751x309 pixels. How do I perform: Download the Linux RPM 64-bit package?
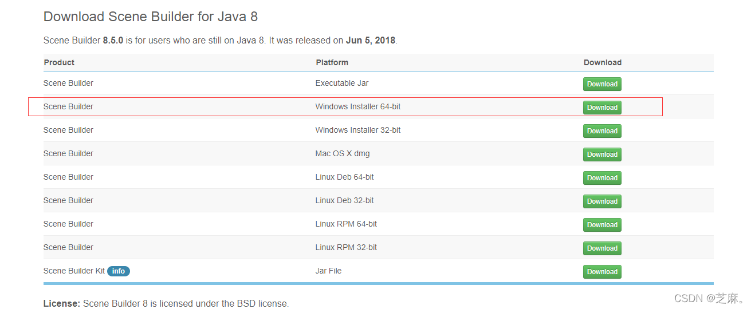[602, 225]
